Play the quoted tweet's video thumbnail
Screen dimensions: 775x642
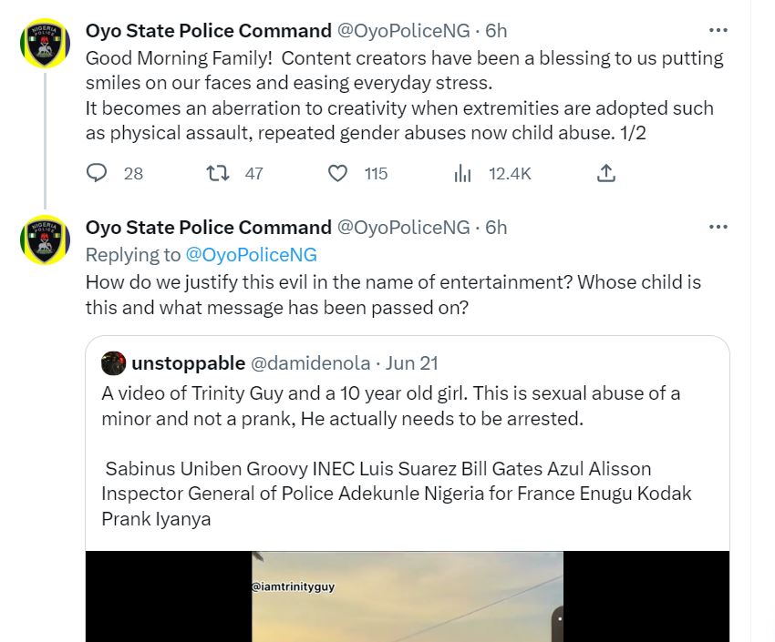pos(407,596)
